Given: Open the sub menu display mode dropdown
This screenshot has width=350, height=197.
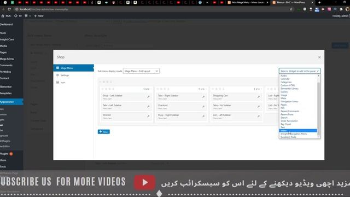Looking at the screenshot, I should pos(141,71).
